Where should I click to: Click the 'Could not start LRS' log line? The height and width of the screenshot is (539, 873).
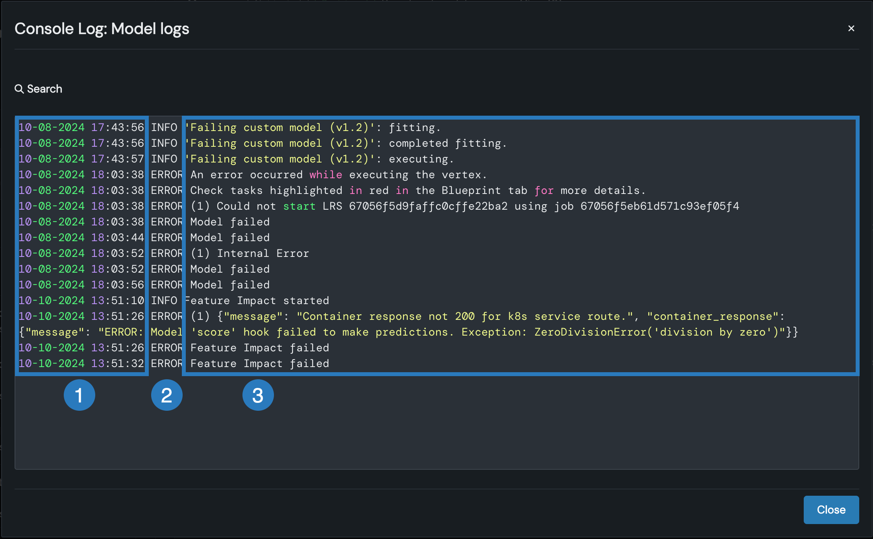[464, 206]
